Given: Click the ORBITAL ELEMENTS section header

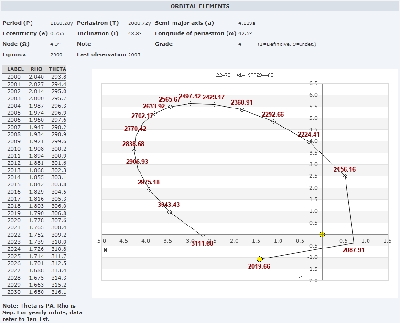Looking at the screenshot, I should coord(200,6).
